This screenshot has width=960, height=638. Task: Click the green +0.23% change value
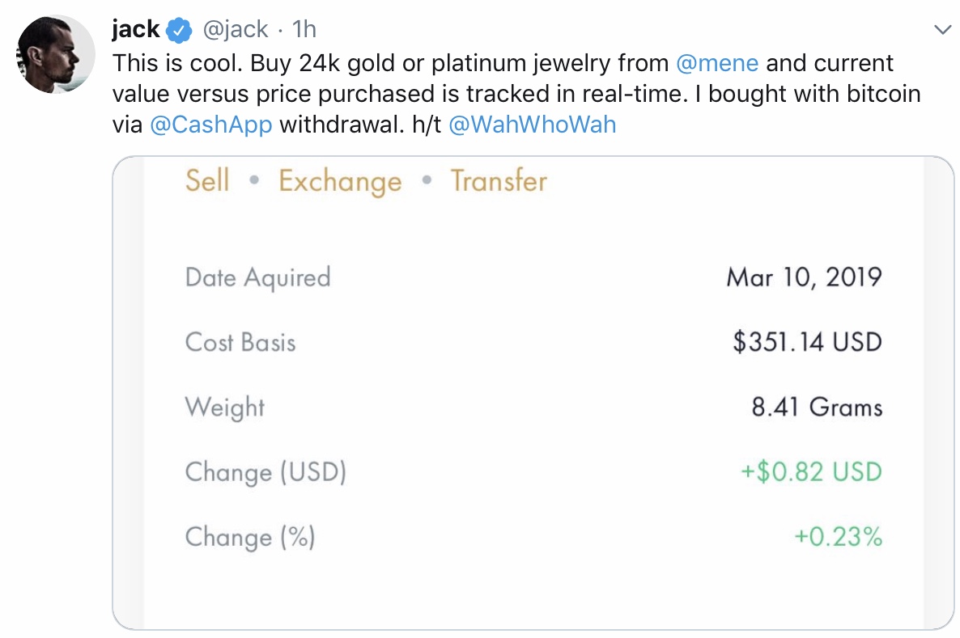(839, 536)
